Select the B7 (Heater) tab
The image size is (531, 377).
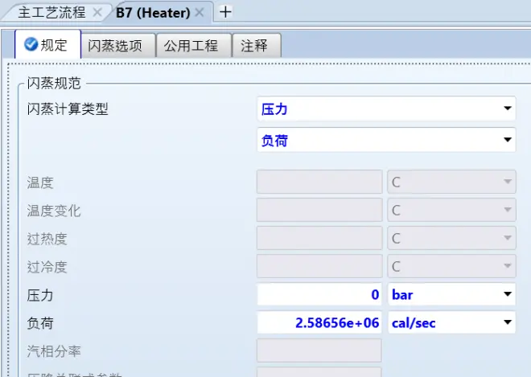[153, 12]
